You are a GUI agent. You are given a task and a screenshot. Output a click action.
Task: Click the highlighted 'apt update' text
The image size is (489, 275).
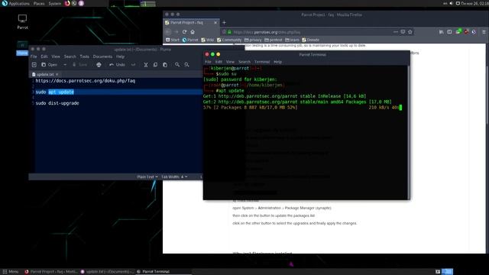tap(61, 92)
